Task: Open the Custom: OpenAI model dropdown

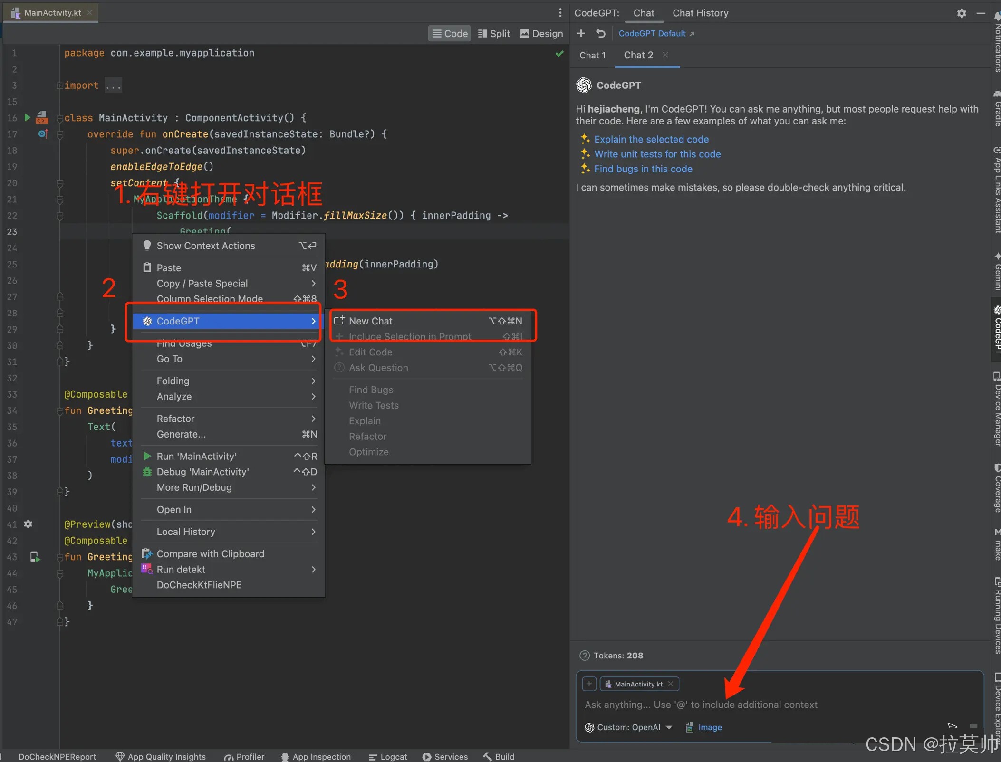Action: [628, 727]
